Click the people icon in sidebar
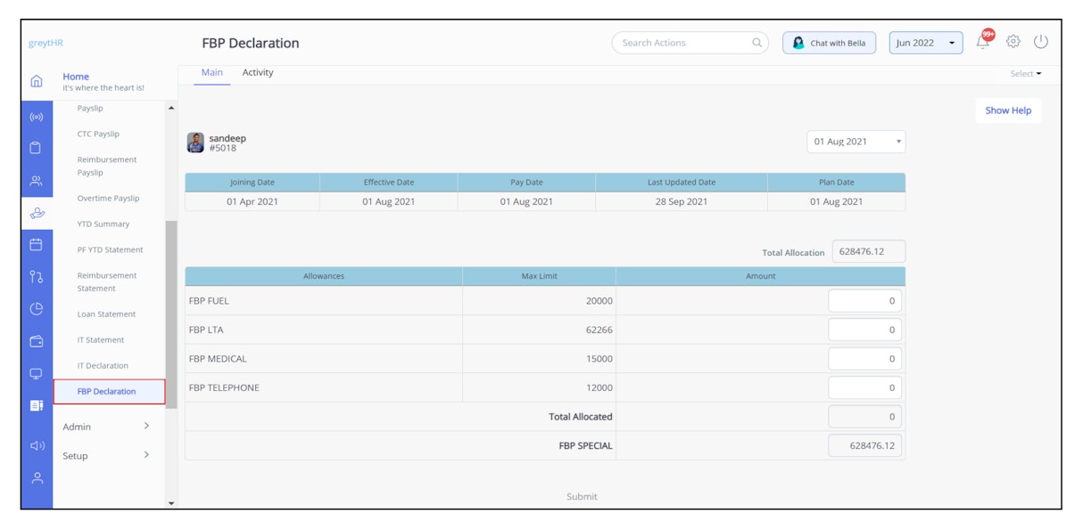 click(x=37, y=181)
